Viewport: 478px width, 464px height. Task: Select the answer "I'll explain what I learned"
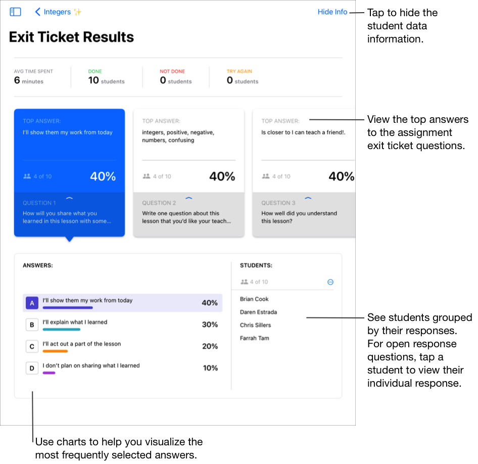75,322
